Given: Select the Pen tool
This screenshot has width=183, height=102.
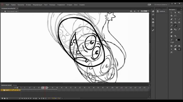Looking at the screenshot, I should coord(171,19).
